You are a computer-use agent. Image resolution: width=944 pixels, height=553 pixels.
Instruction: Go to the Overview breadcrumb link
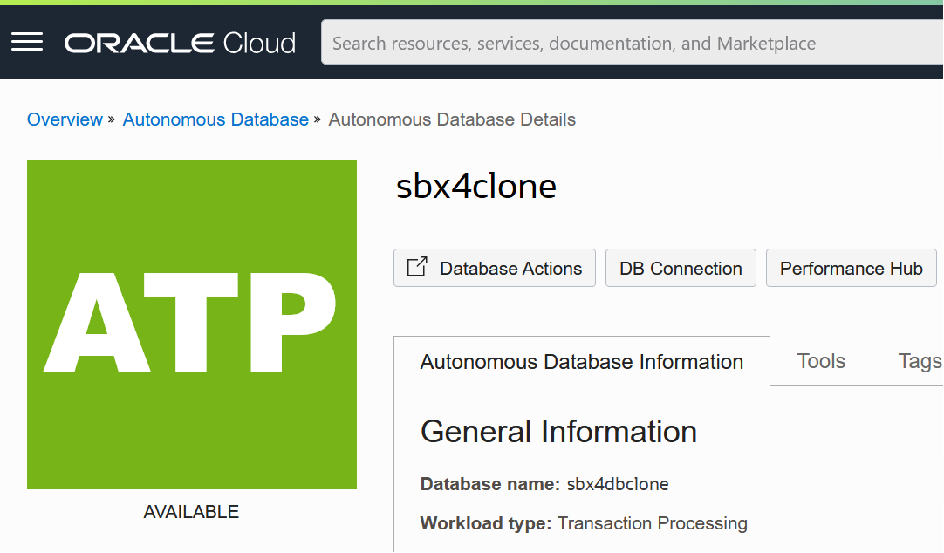65,119
